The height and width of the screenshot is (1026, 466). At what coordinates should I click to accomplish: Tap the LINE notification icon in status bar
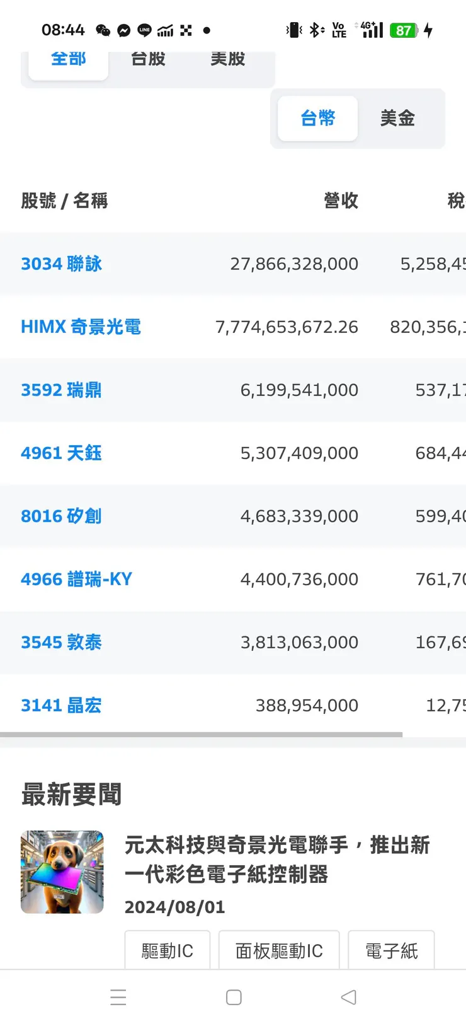click(x=145, y=30)
